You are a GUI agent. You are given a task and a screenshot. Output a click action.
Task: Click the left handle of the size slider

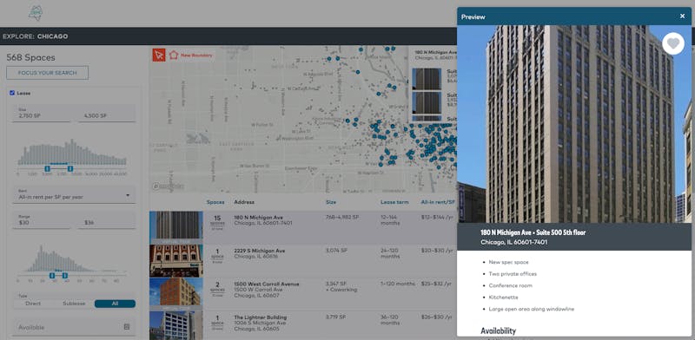pos(48,168)
